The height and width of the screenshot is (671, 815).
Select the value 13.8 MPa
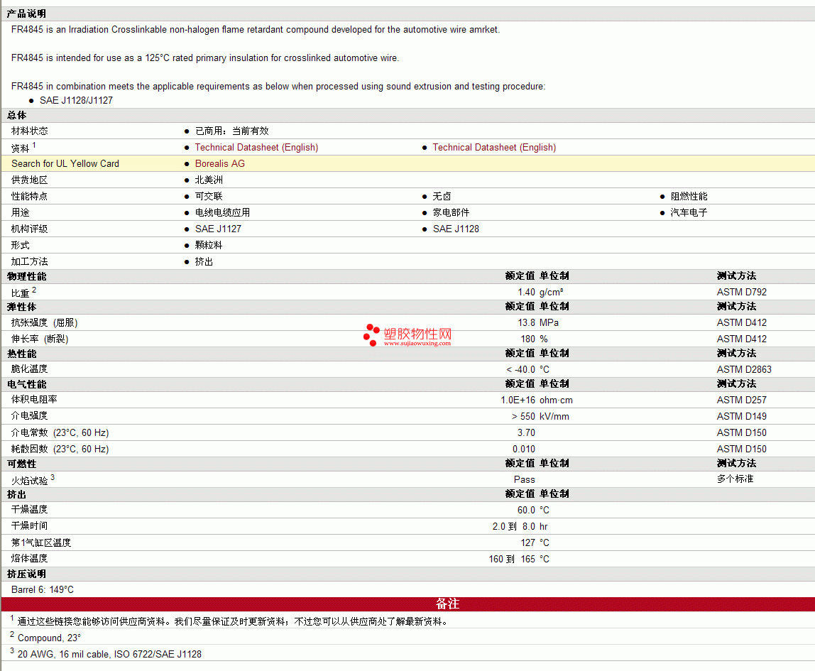pos(538,323)
